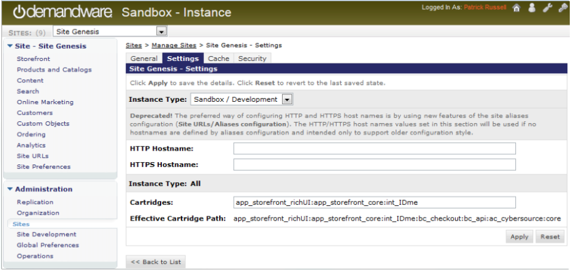Screen dimensions: 571x270
Task: Open the user profile icon
Action: [x=532, y=8]
